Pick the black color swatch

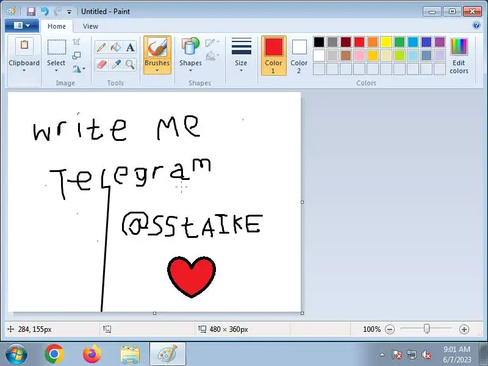[318, 42]
